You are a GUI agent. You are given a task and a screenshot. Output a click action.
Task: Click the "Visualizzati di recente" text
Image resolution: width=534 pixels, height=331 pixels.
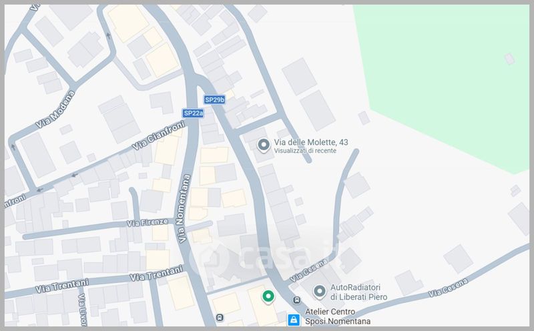pyautogui.click(x=307, y=151)
